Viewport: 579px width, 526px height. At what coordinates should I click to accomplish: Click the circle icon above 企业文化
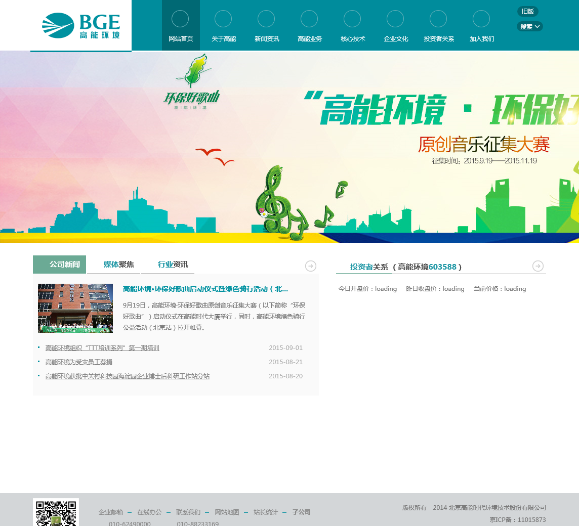pos(395,19)
